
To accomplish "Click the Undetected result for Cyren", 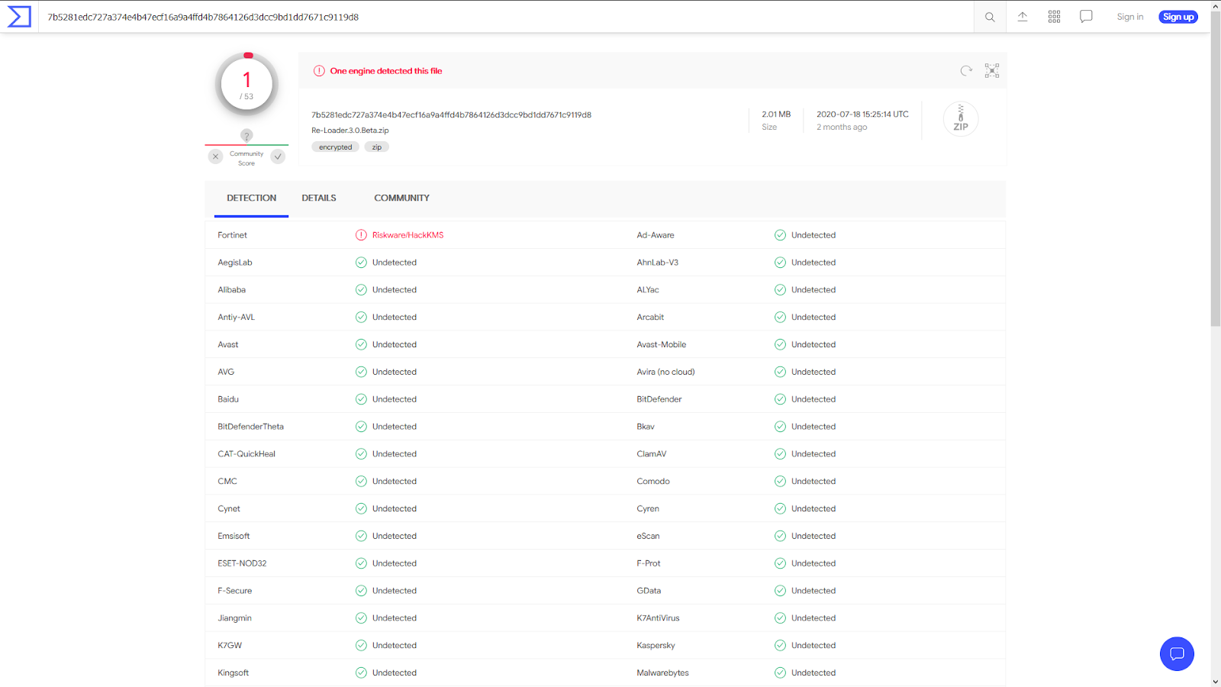I will (813, 509).
